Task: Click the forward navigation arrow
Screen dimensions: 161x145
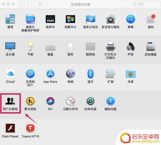Action: tap(28, 4)
